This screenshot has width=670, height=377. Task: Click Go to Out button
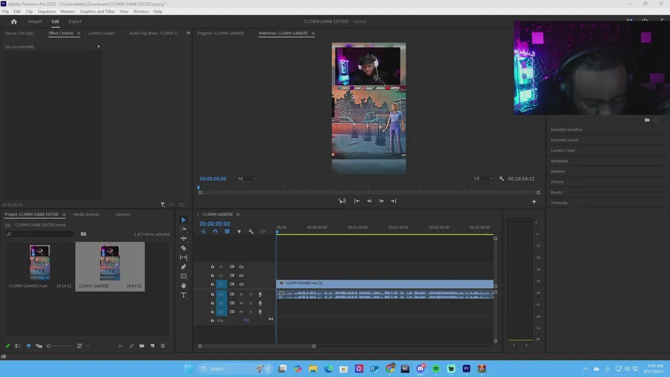394,201
